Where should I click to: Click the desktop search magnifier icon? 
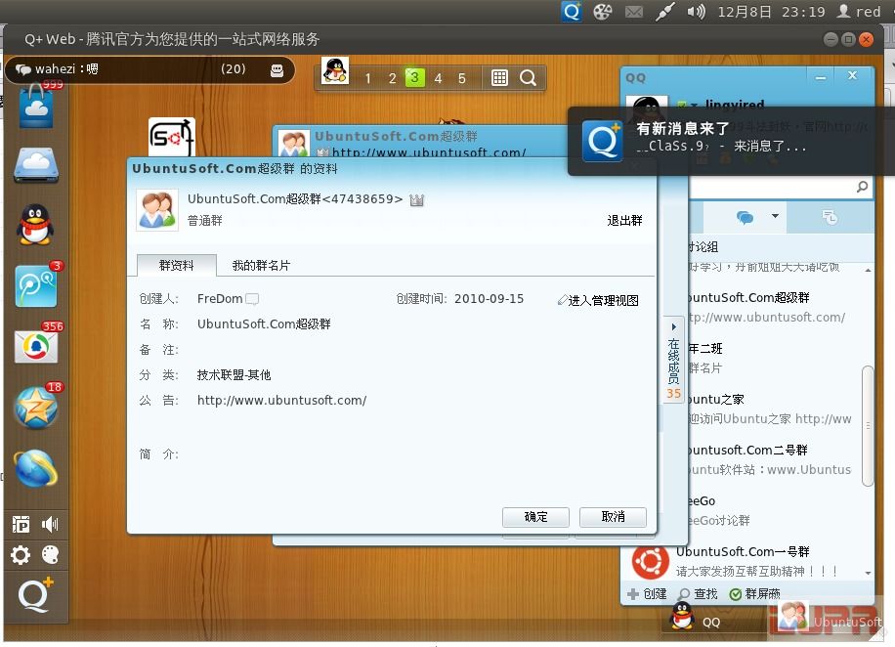pyautogui.click(x=528, y=78)
